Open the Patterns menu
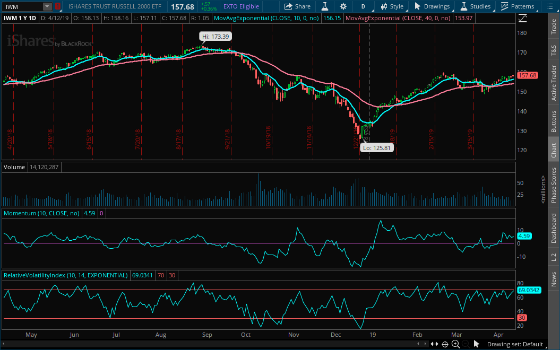This screenshot has width=560, height=350. click(x=518, y=6)
